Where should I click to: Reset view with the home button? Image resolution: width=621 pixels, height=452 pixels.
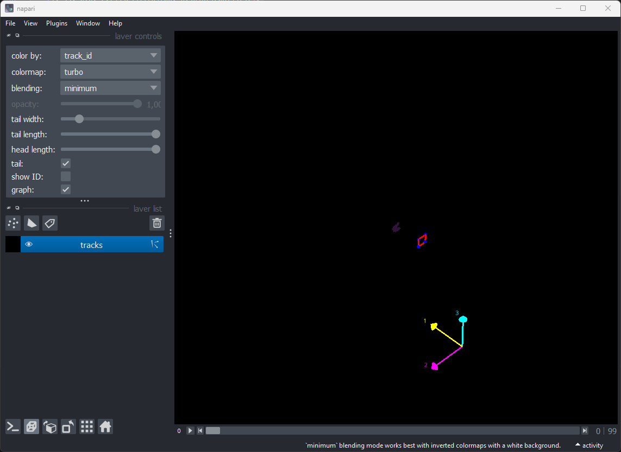click(x=105, y=426)
